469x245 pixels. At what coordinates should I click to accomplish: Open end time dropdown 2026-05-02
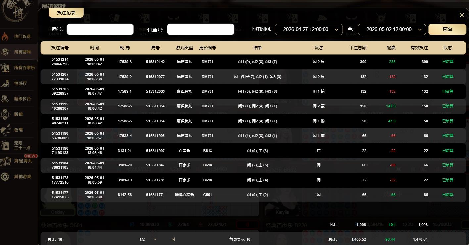(392, 29)
